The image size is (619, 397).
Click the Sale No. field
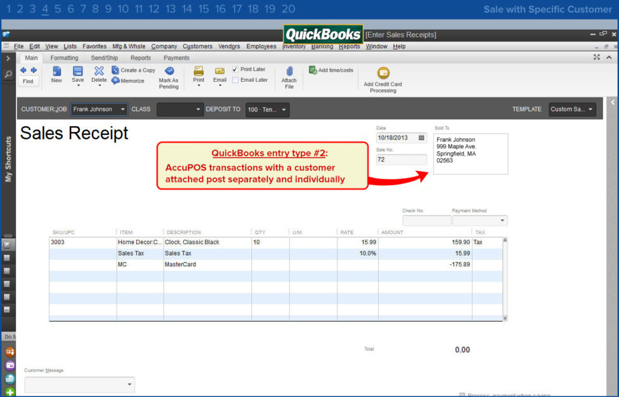[x=401, y=159]
